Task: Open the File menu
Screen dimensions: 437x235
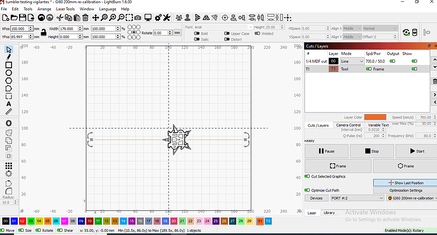Action: tap(4, 9)
